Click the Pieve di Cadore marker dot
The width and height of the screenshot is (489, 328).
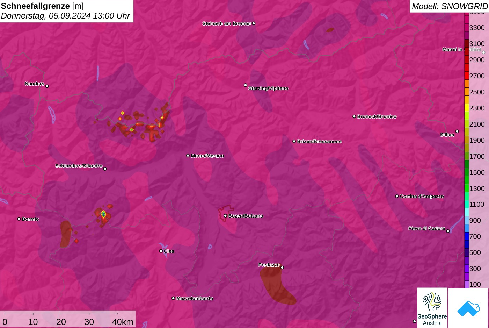(448, 231)
